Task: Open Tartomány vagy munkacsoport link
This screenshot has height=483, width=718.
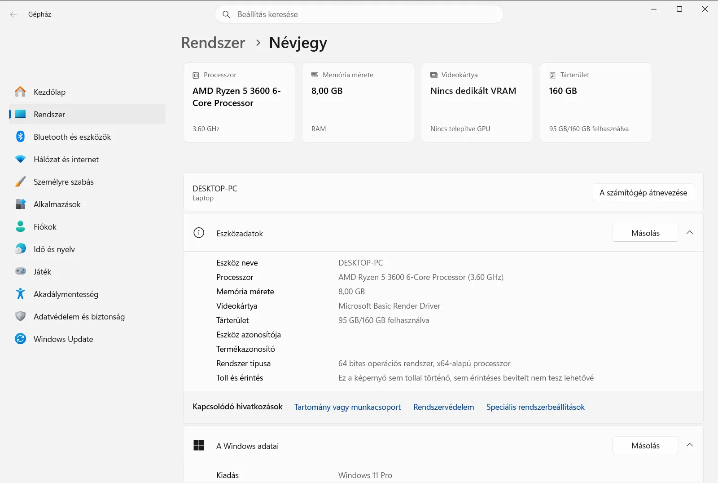Action: click(x=347, y=407)
